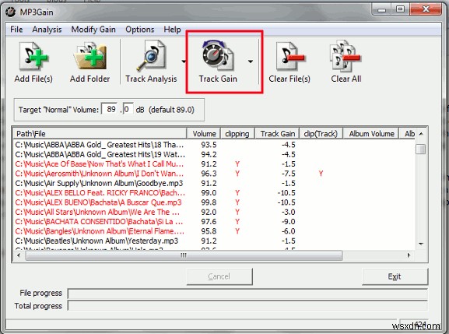The image size is (449, 334).
Task: Select the Bangles Eternal Flame row
Action: (x=215, y=231)
